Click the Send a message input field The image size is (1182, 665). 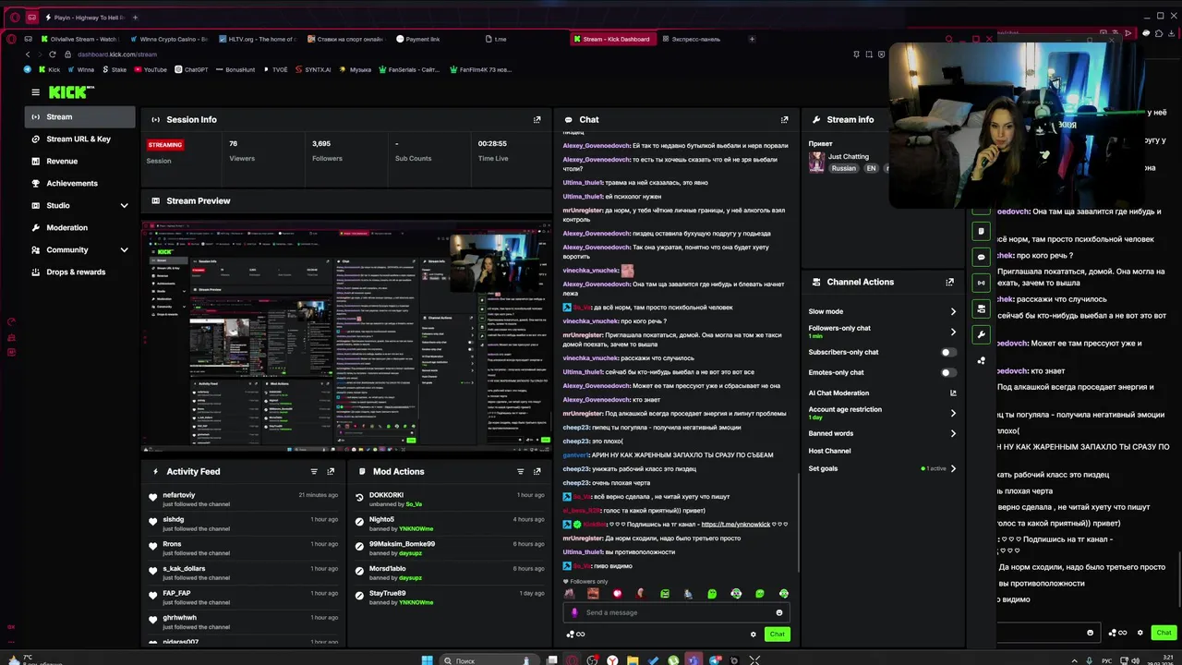click(676, 612)
